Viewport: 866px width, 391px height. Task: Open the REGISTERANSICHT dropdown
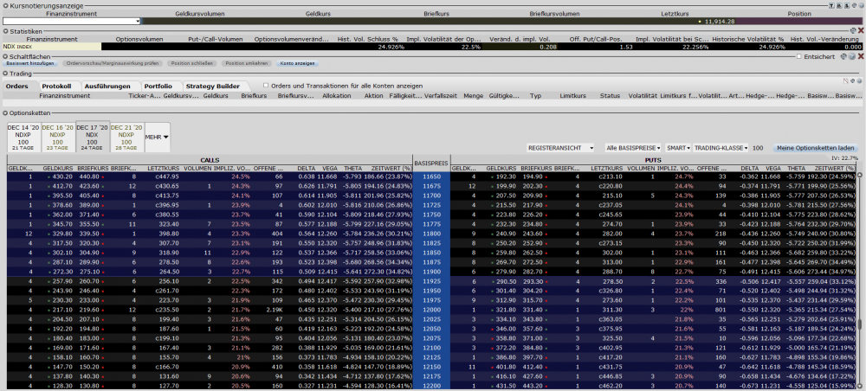(561, 148)
